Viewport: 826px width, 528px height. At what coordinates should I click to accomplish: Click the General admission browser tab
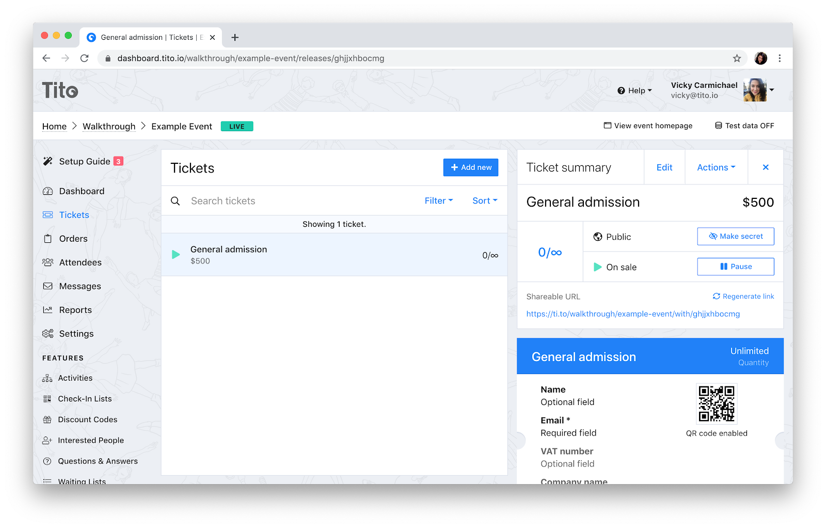point(152,37)
